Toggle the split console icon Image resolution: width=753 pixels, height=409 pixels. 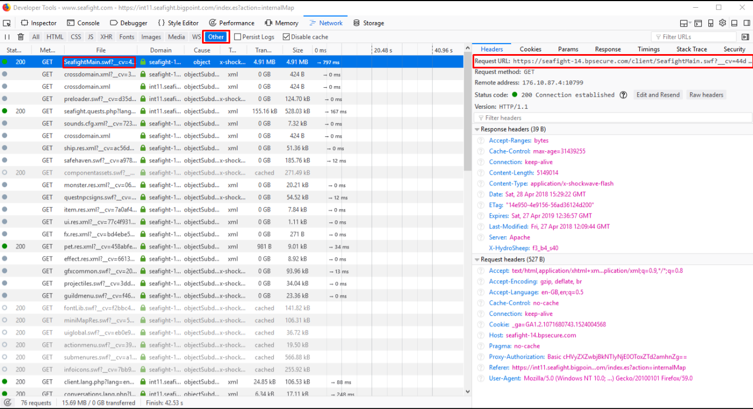(698, 23)
